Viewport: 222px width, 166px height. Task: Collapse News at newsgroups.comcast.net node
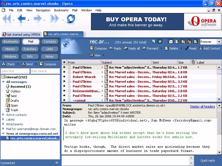pyautogui.click(x=3, y=133)
